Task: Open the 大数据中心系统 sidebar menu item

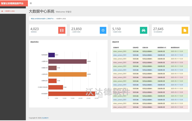Action: (x=13, y=11)
